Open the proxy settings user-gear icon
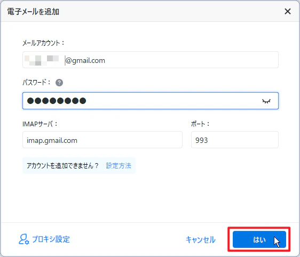 pyautogui.click(x=24, y=239)
